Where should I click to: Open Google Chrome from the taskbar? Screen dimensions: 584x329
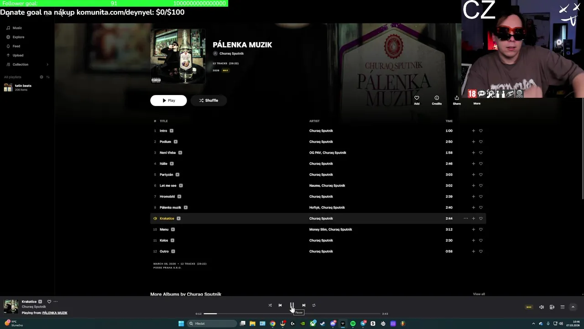coord(272,324)
